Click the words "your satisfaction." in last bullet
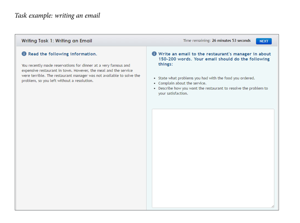The width and height of the screenshot is (300, 223). [173, 93]
